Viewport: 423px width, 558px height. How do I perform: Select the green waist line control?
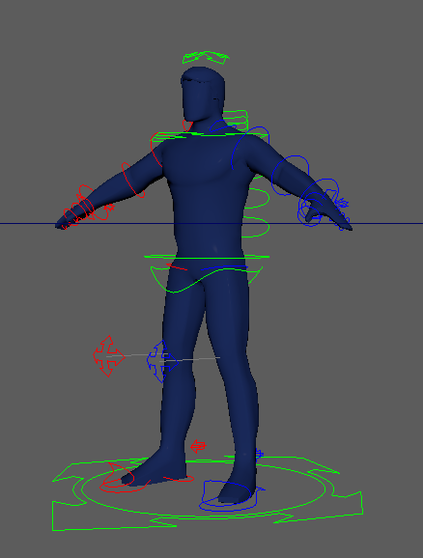click(207, 257)
